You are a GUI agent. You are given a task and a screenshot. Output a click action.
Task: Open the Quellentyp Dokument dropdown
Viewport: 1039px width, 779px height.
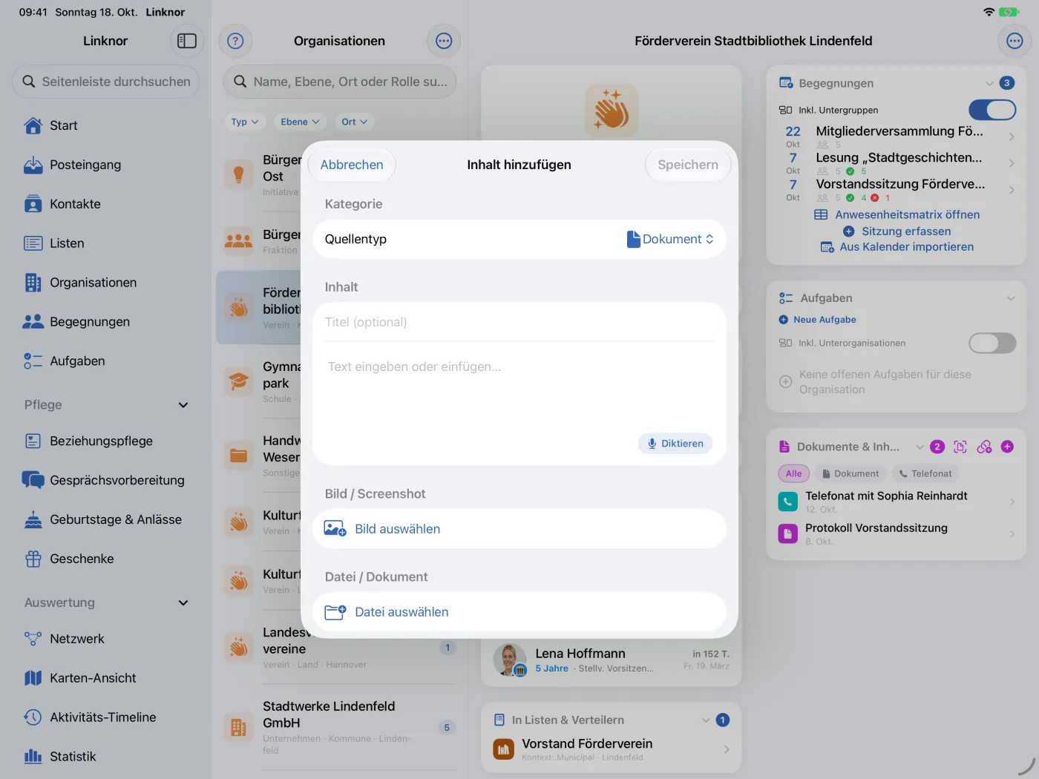pos(670,239)
